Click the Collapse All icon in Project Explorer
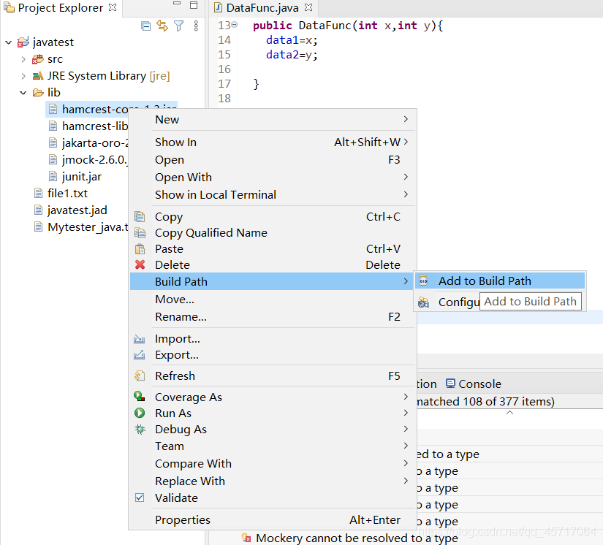The image size is (603, 545). [x=145, y=26]
